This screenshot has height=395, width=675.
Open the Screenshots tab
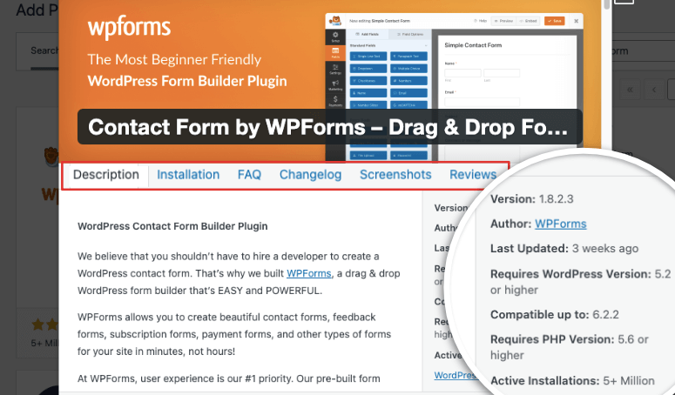(x=395, y=175)
